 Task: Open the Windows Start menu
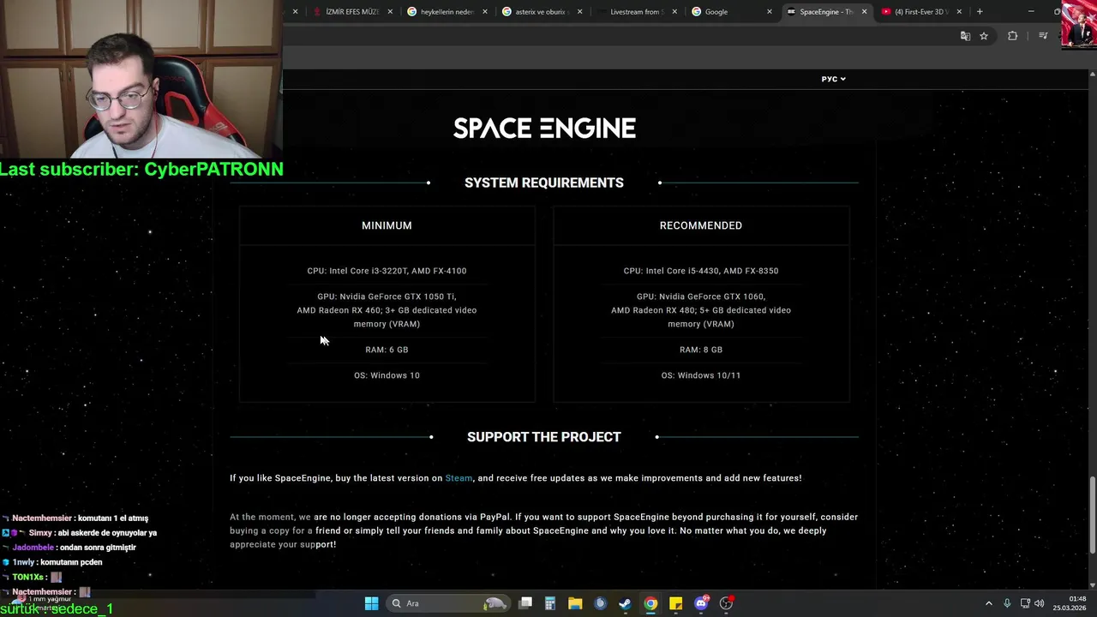pyautogui.click(x=371, y=603)
